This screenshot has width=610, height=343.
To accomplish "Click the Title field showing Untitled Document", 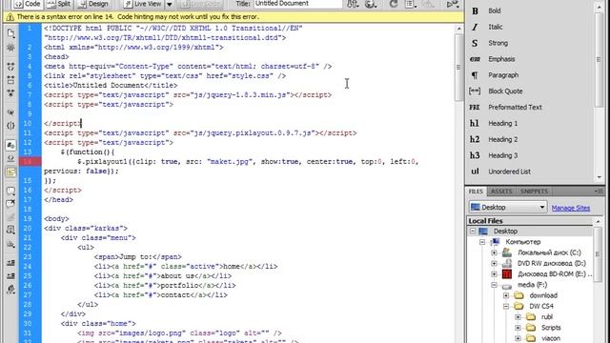I will [298, 4].
